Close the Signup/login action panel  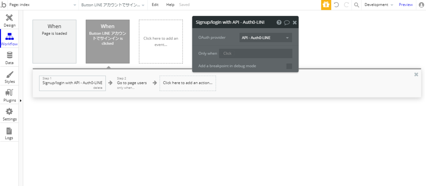coord(295,22)
